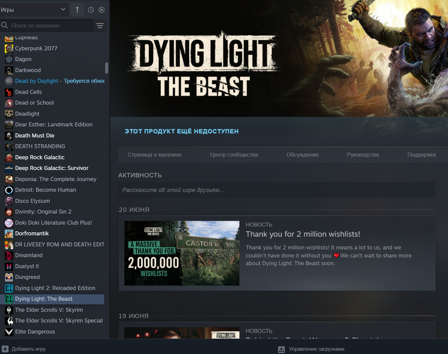Select Deponia: The Complete Journey
Image resolution: width=448 pixels, height=354 pixels.
pos(56,179)
